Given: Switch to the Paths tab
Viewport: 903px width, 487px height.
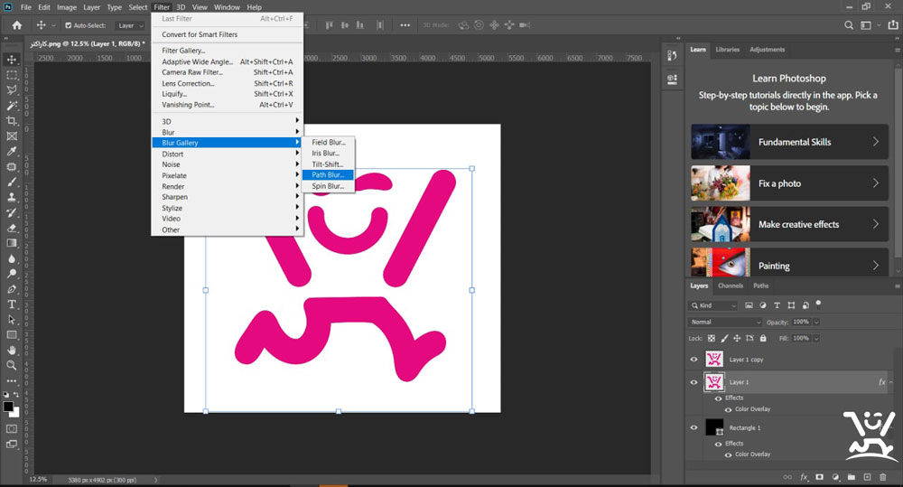Looking at the screenshot, I should pyautogui.click(x=760, y=286).
